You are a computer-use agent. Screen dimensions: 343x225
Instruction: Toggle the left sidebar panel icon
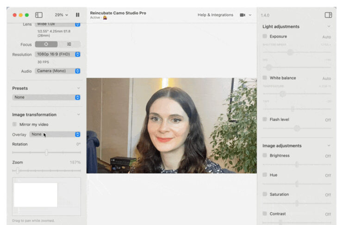click(x=39, y=15)
